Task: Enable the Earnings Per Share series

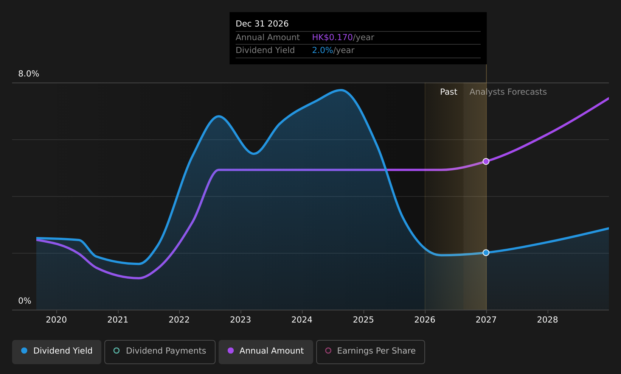Action: (370, 352)
